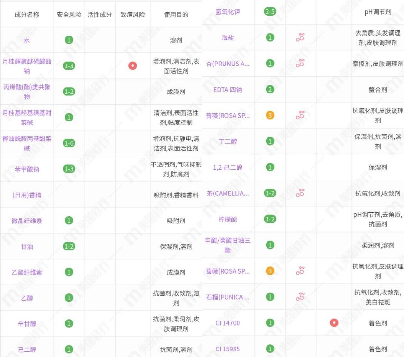
Task: Click the green 1-6 safety badge for 椰油酰胺丙基甜菜碱
Action: (69, 142)
